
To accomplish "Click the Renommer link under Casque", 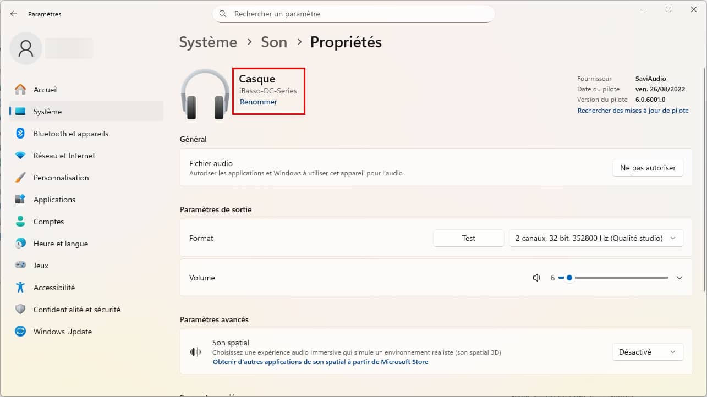I will (x=259, y=102).
